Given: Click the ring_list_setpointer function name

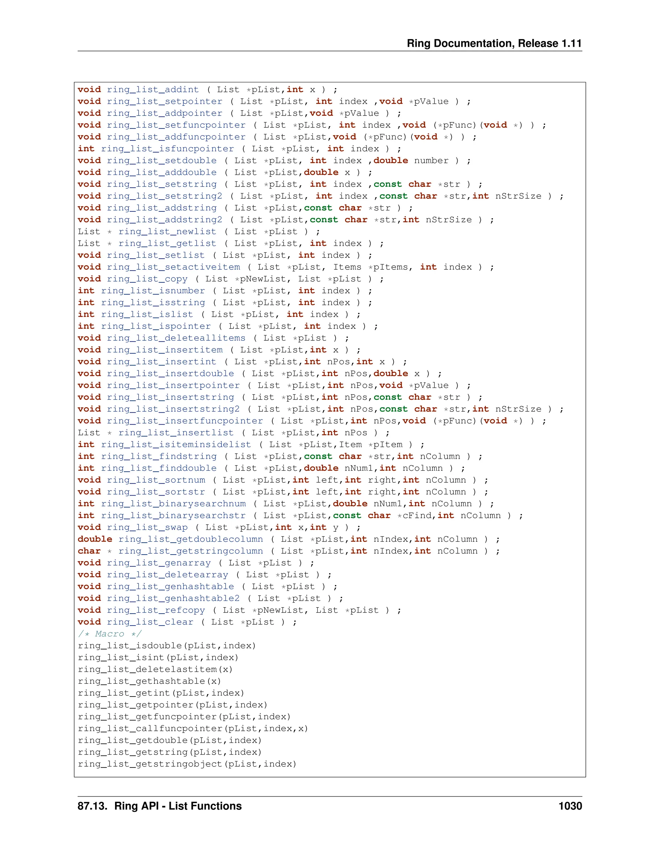Looking at the screenshot, I should [164, 101].
